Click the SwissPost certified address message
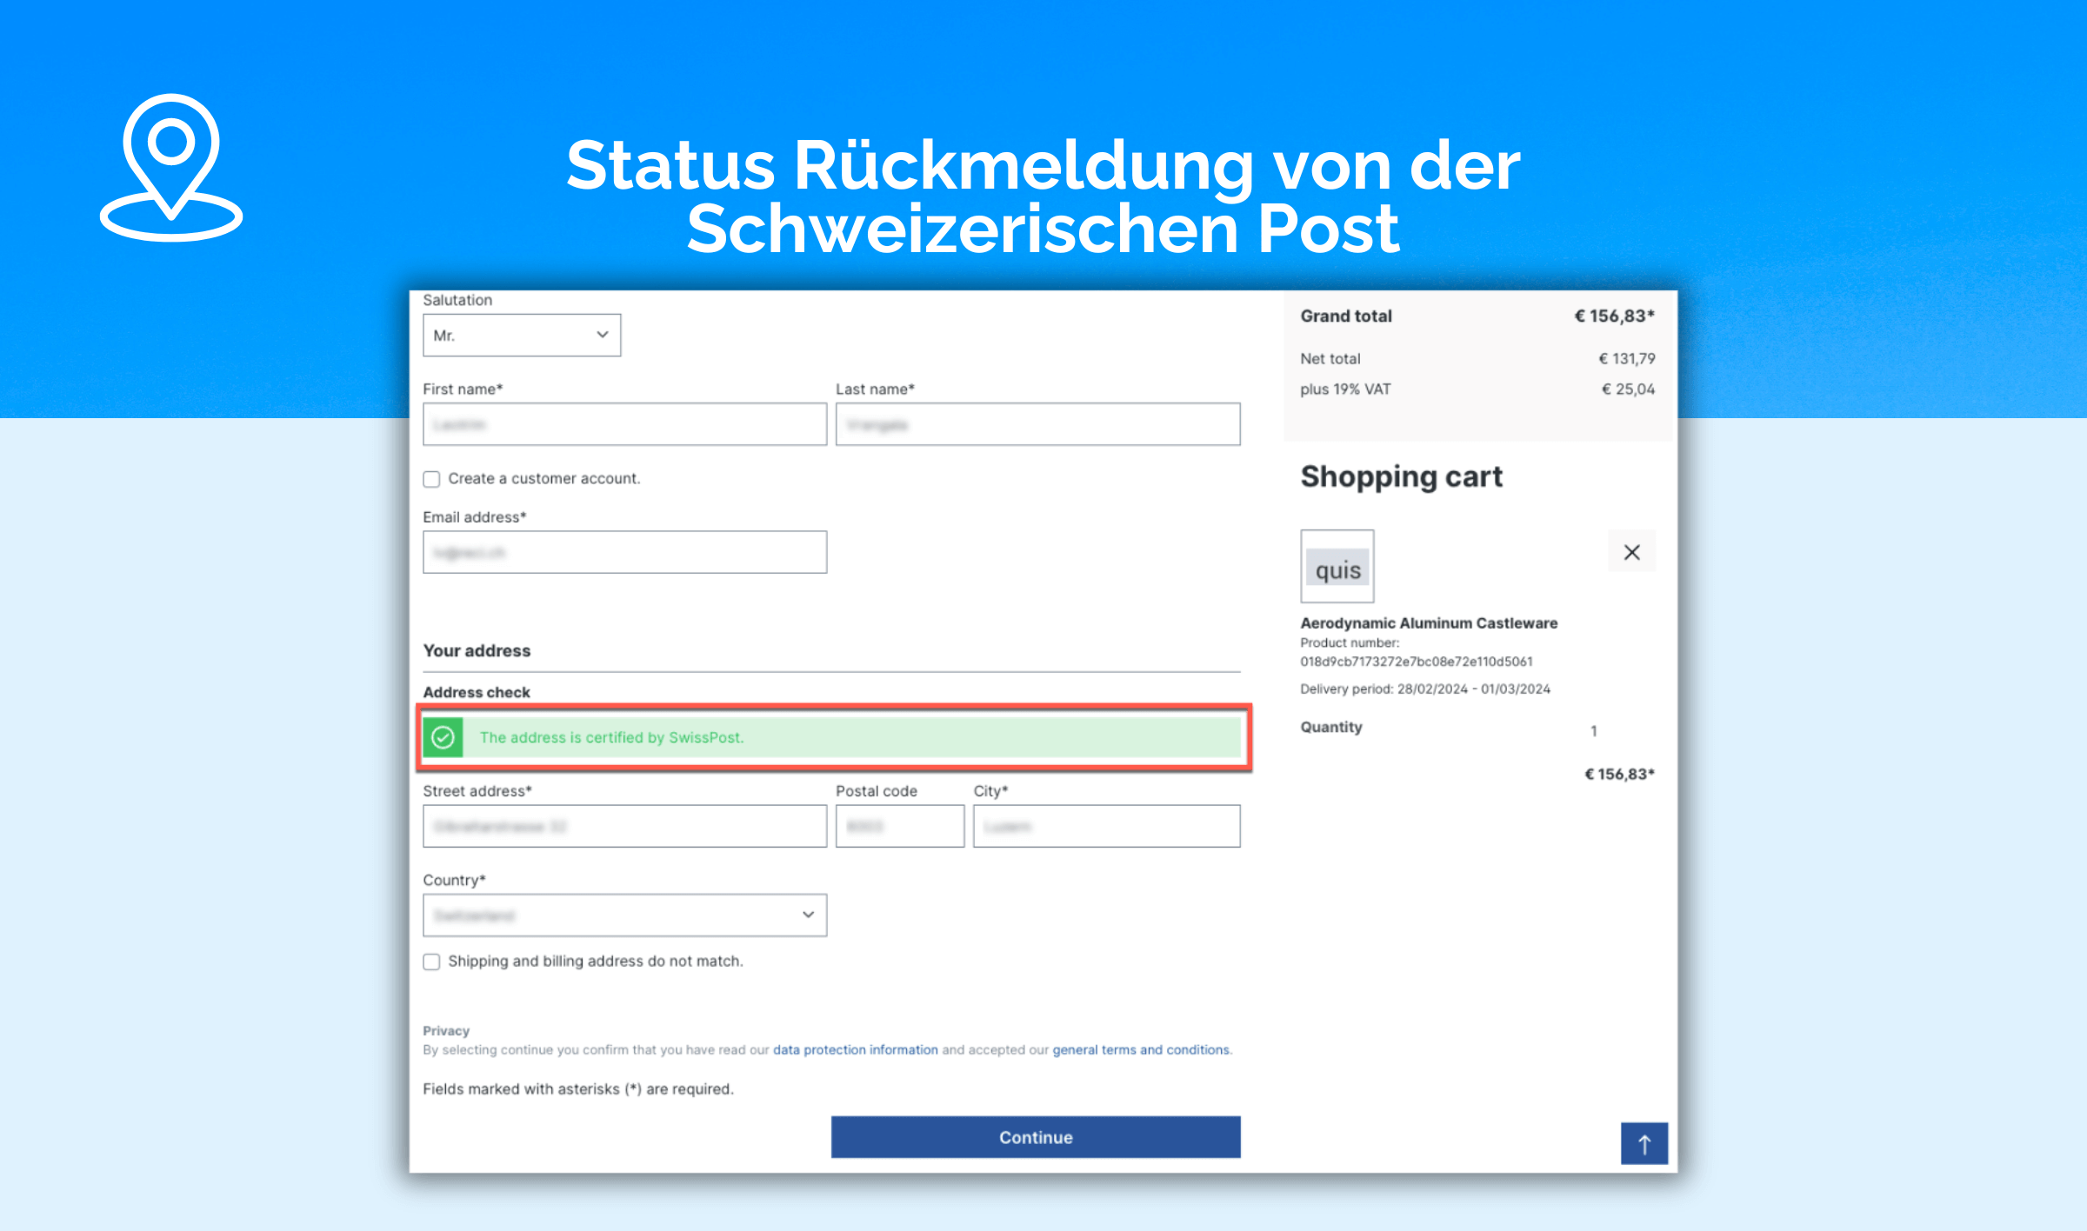Screen dimensions: 2087x1231 (611, 737)
